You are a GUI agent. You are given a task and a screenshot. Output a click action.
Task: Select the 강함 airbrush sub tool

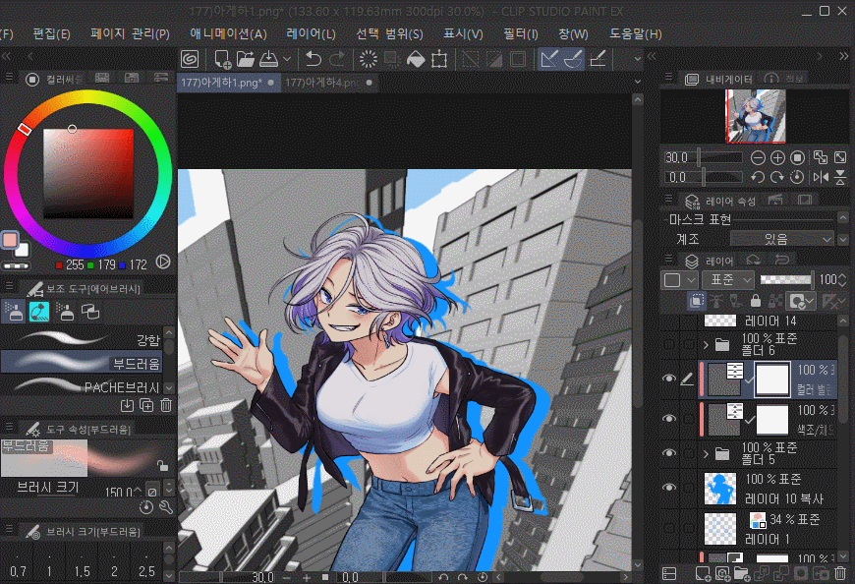point(83,340)
